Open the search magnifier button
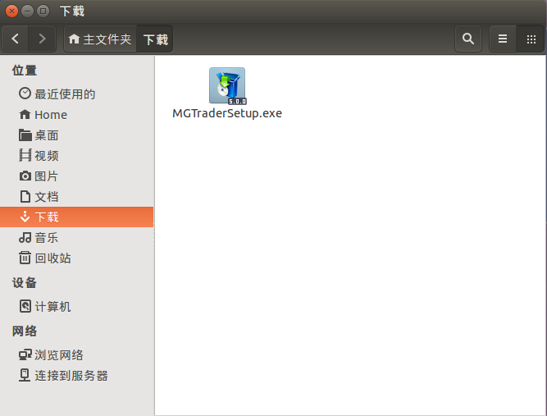The image size is (547, 416). 468,39
